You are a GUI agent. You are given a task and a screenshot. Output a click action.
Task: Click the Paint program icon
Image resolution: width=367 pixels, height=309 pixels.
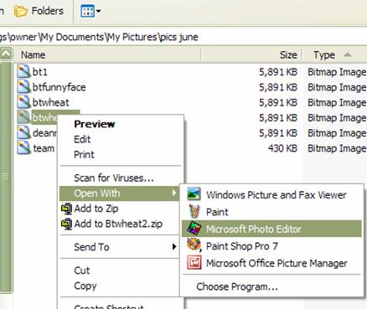click(x=194, y=211)
